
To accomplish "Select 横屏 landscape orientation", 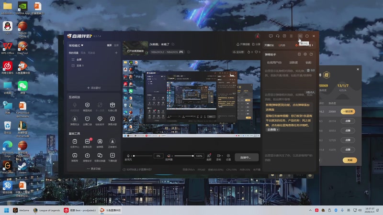I will pos(109,45).
